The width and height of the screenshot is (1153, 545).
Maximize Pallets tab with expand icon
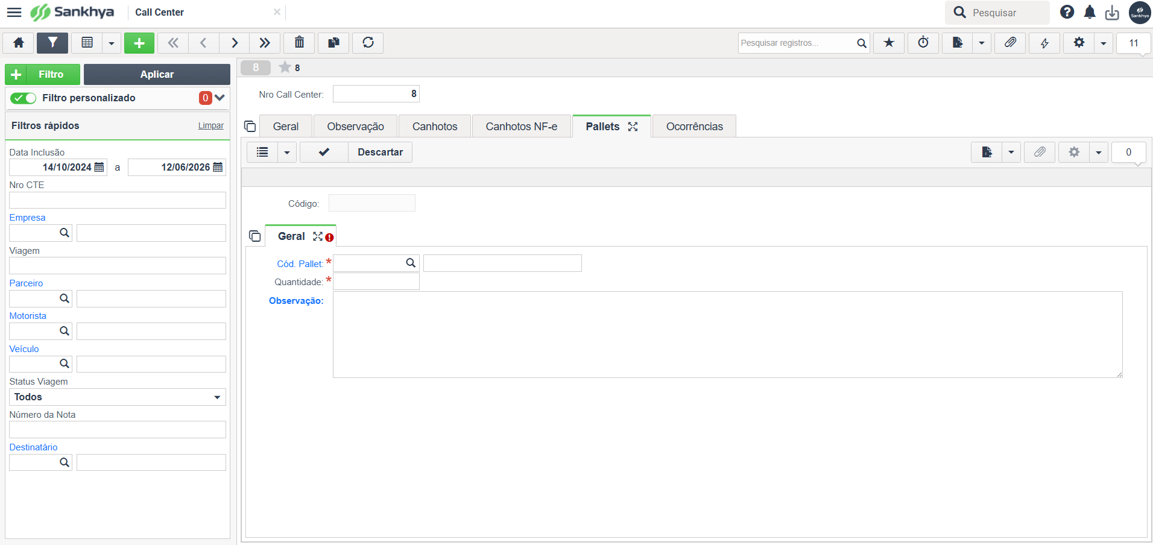click(x=633, y=127)
